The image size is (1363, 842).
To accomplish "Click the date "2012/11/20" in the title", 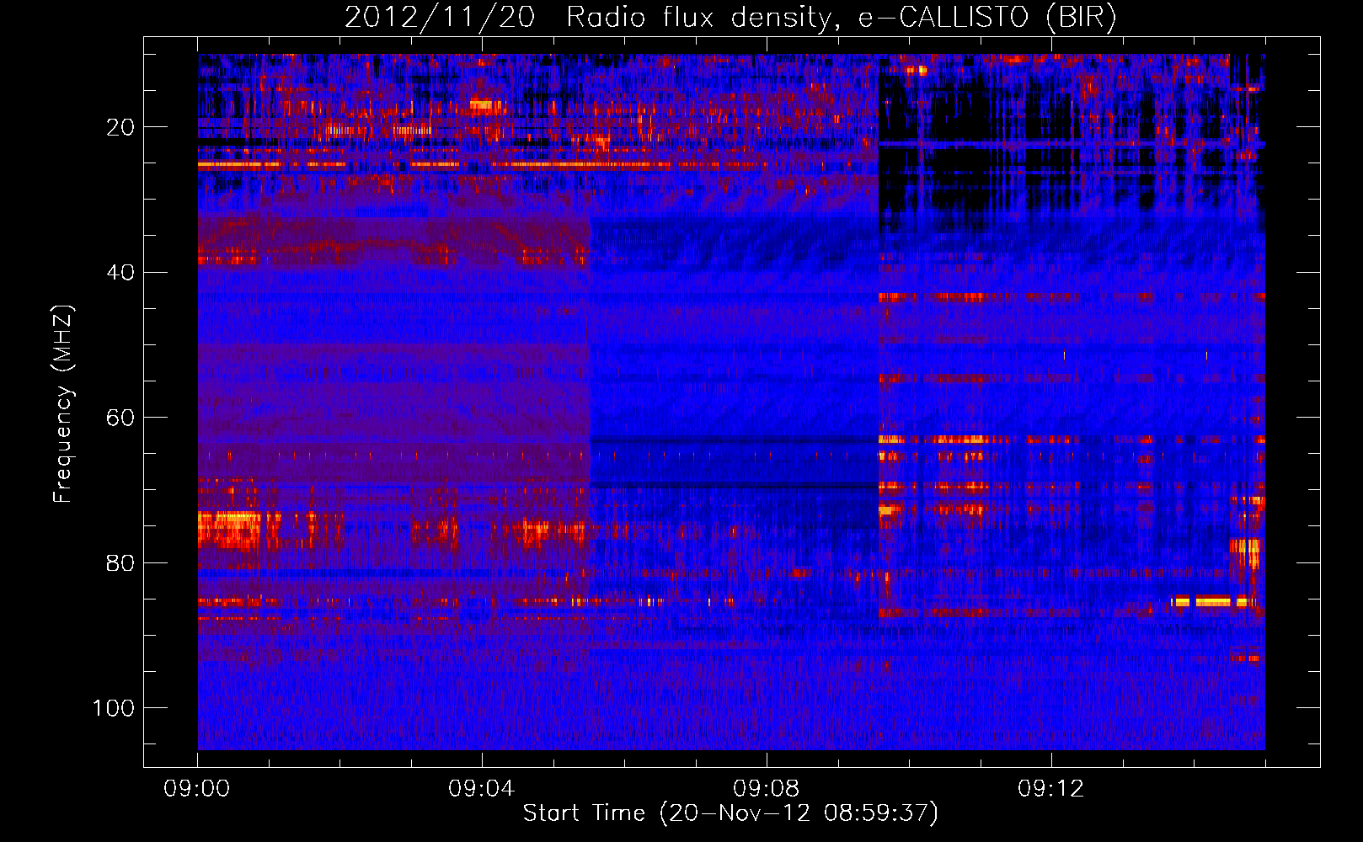I will pyautogui.click(x=439, y=18).
